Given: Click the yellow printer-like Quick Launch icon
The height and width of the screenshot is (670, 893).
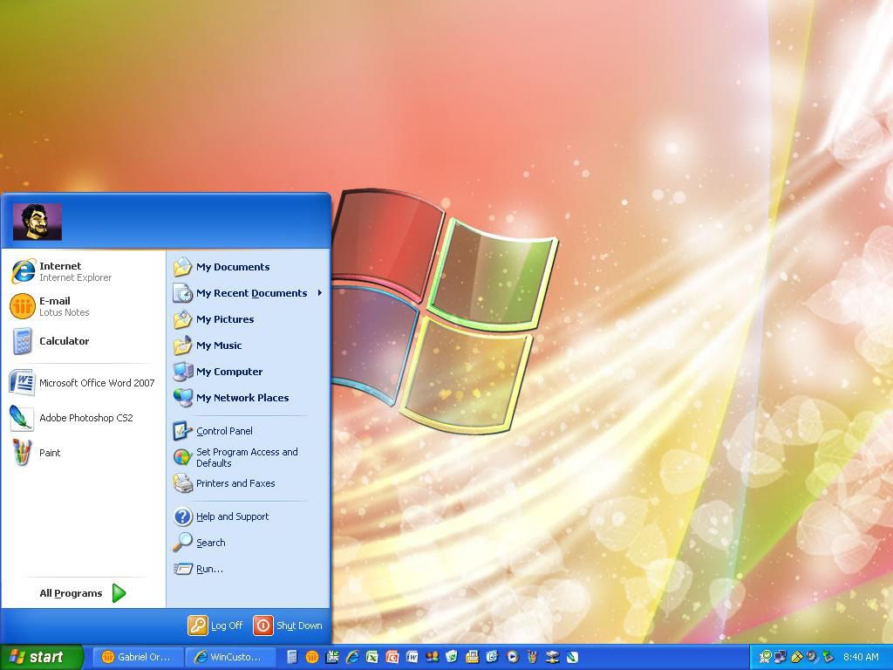Looking at the screenshot, I should click(x=472, y=657).
